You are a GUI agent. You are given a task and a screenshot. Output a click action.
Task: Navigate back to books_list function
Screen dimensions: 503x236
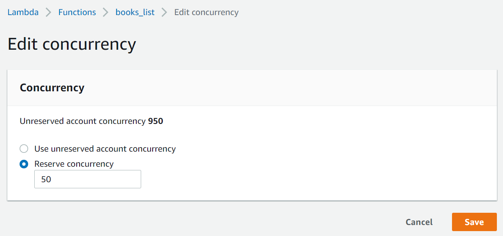click(x=135, y=12)
